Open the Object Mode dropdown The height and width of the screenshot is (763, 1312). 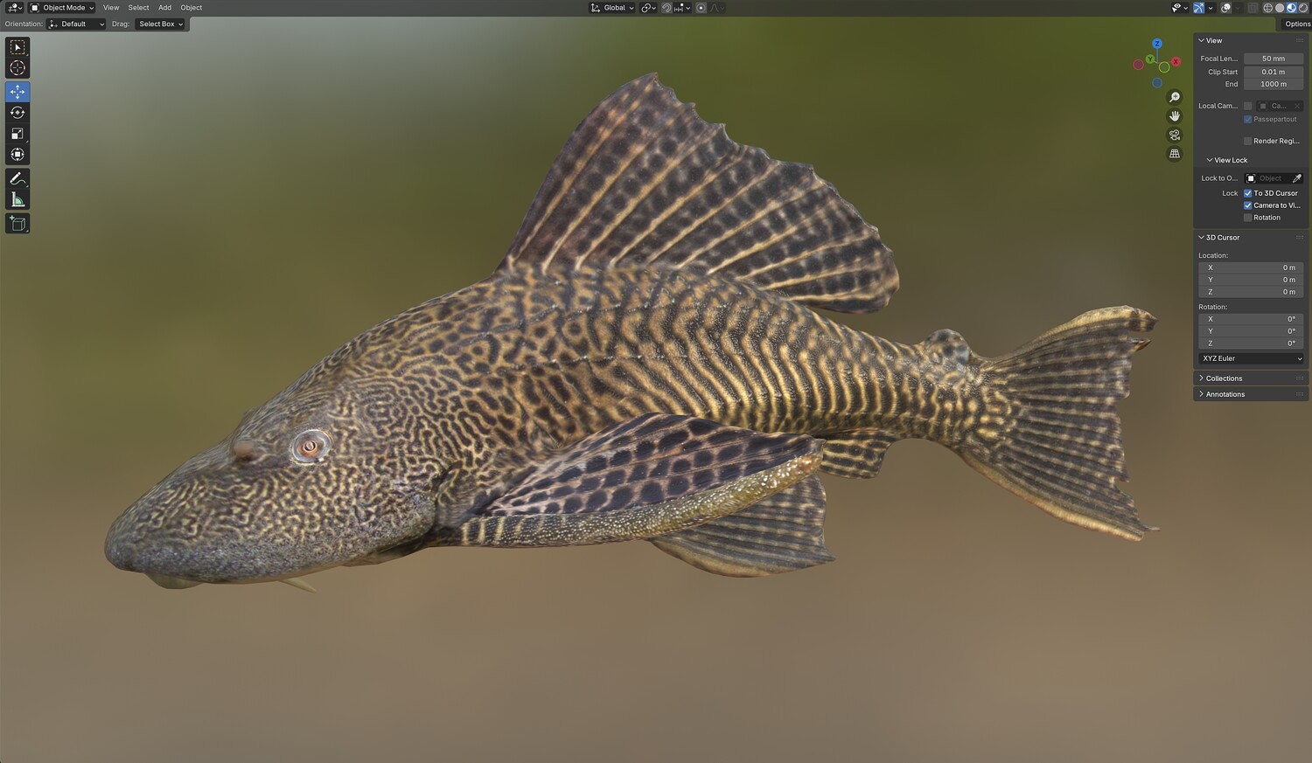[62, 8]
